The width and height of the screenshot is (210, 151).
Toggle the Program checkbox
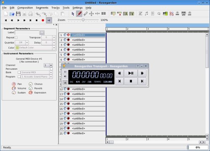(19, 77)
